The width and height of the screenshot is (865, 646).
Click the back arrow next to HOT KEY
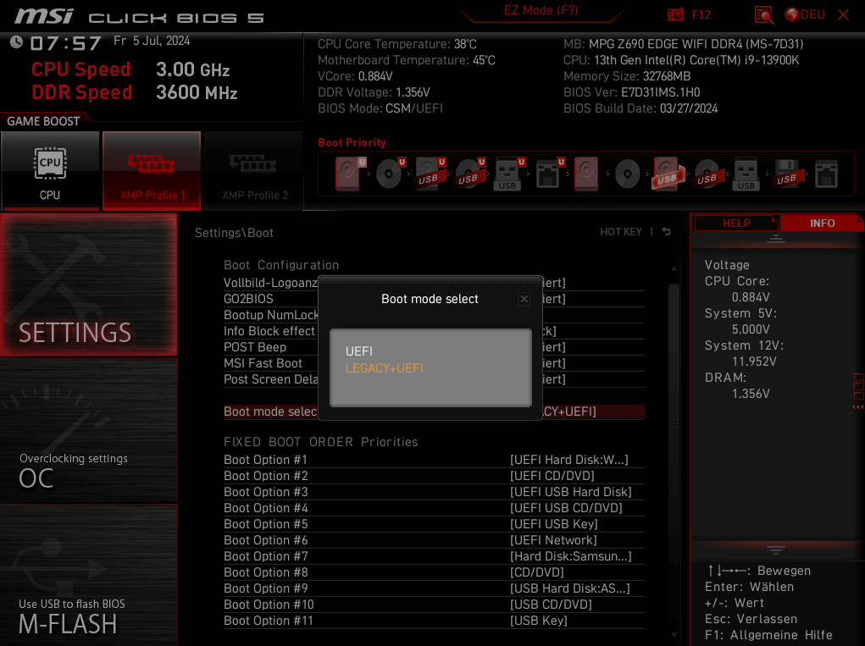(x=667, y=231)
